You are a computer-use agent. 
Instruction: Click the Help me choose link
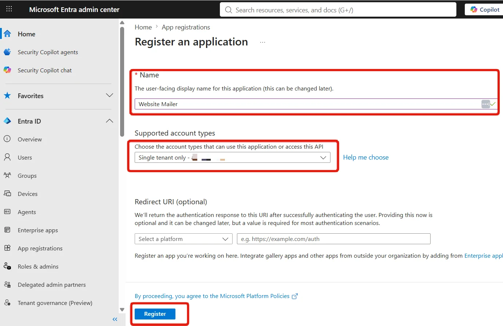click(366, 157)
